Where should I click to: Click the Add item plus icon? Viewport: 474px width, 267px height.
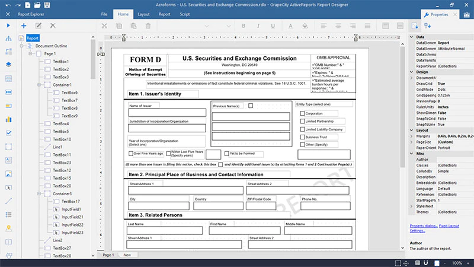[x=24, y=26]
